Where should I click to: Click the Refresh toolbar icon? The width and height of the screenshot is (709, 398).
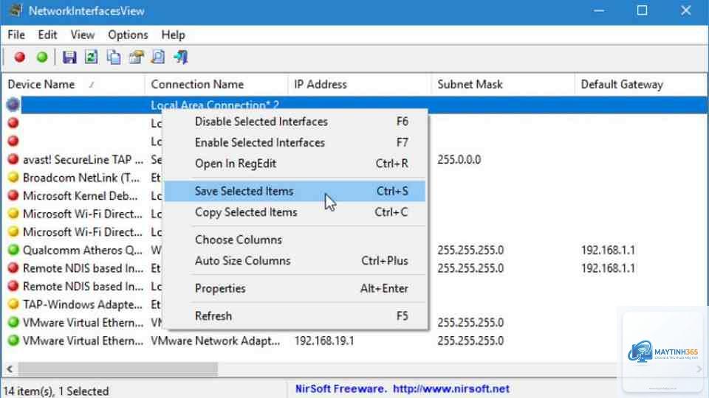pos(92,57)
